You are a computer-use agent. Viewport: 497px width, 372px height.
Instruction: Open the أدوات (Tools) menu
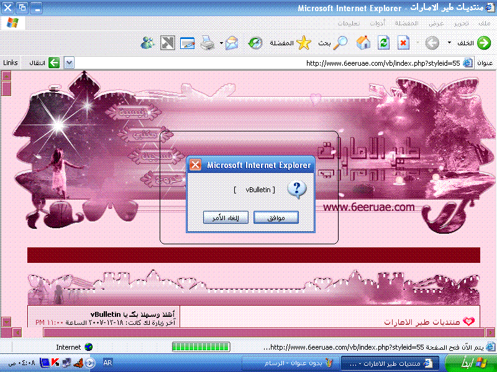(383, 23)
